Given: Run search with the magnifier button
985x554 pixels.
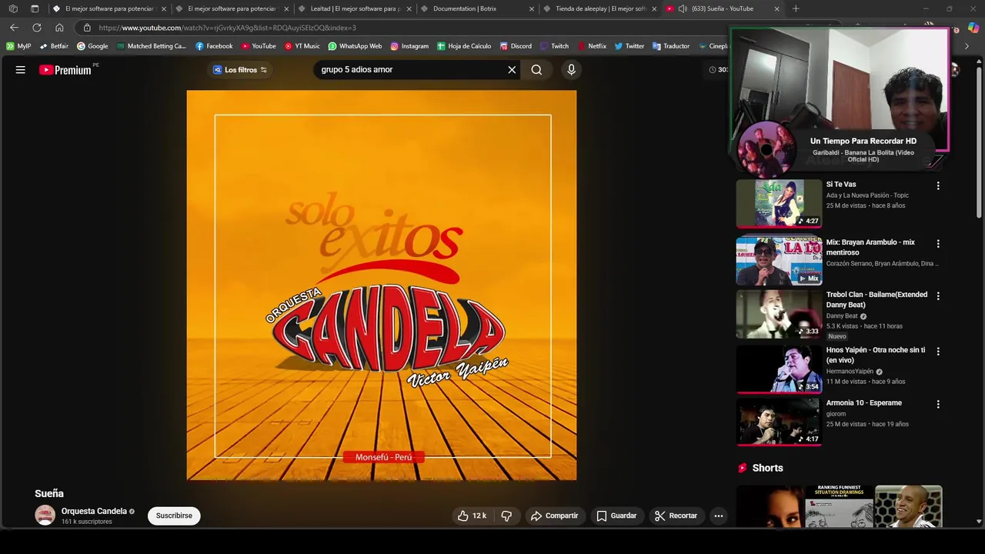Looking at the screenshot, I should pyautogui.click(x=536, y=70).
